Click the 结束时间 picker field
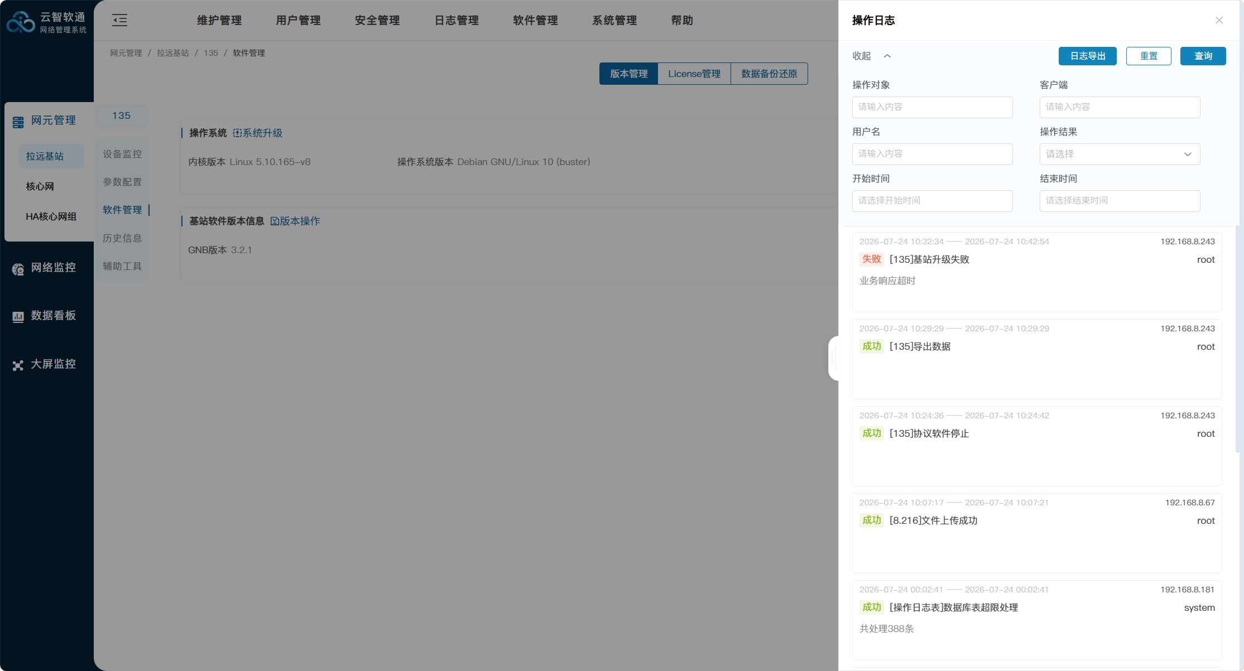The width and height of the screenshot is (1244, 671). point(1120,201)
